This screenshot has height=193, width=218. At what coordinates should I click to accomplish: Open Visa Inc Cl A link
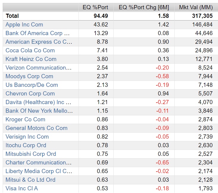[21, 189]
